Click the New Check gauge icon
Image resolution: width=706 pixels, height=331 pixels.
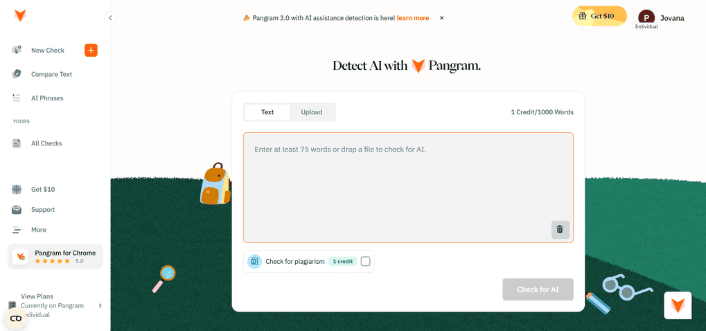(x=17, y=50)
